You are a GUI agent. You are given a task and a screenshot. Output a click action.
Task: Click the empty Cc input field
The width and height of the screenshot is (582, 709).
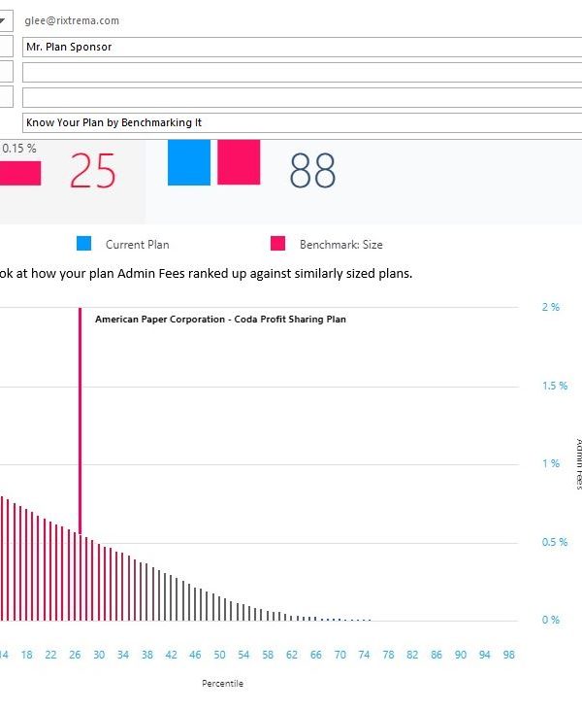pos(291,72)
